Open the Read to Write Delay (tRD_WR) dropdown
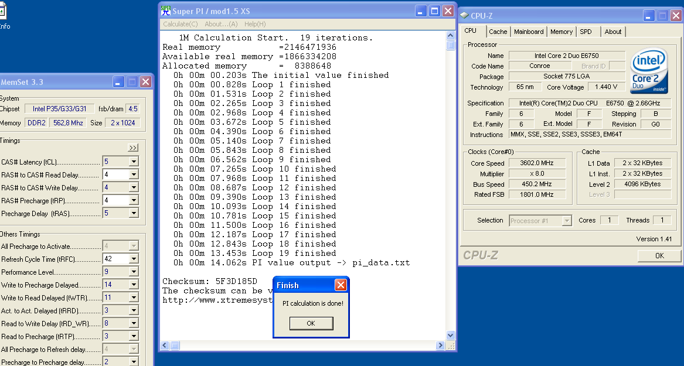The width and height of the screenshot is (684, 366). [134, 323]
